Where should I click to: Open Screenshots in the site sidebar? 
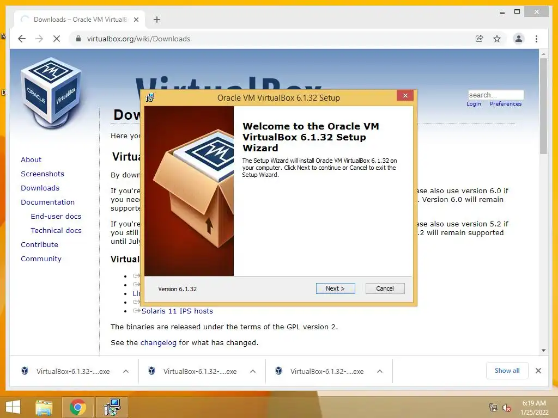(x=43, y=174)
